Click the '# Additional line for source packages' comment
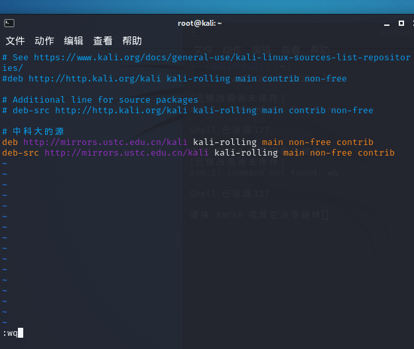Screen dimensions: 414x349 (100, 99)
